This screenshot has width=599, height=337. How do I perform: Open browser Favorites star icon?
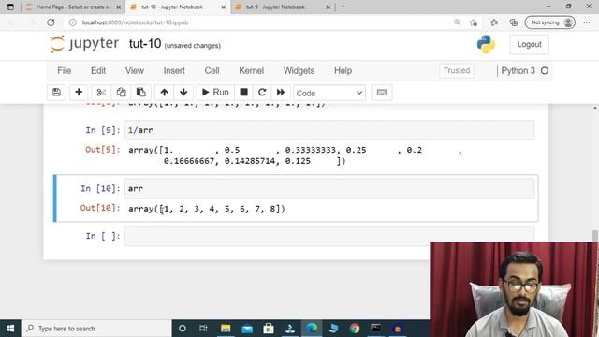click(x=494, y=22)
